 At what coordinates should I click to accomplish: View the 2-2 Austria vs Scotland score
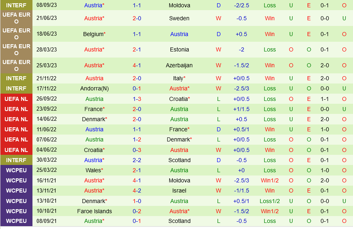[137, 160]
